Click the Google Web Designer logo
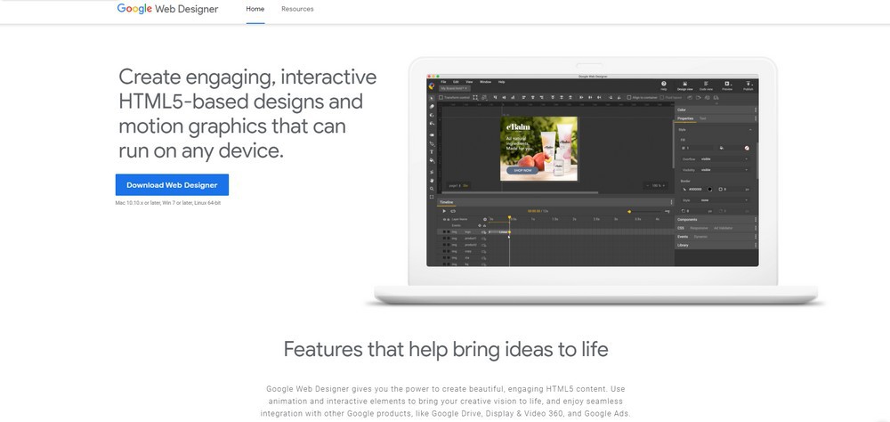The height and width of the screenshot is (422, 890). coord(167,9)
